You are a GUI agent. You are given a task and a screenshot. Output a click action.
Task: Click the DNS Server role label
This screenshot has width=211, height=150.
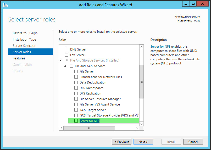[78, 49]
